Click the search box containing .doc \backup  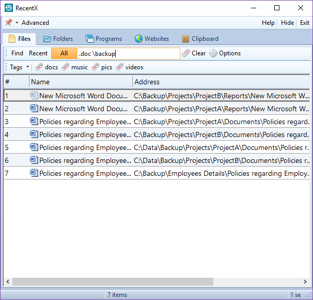(x=129, y=53)
